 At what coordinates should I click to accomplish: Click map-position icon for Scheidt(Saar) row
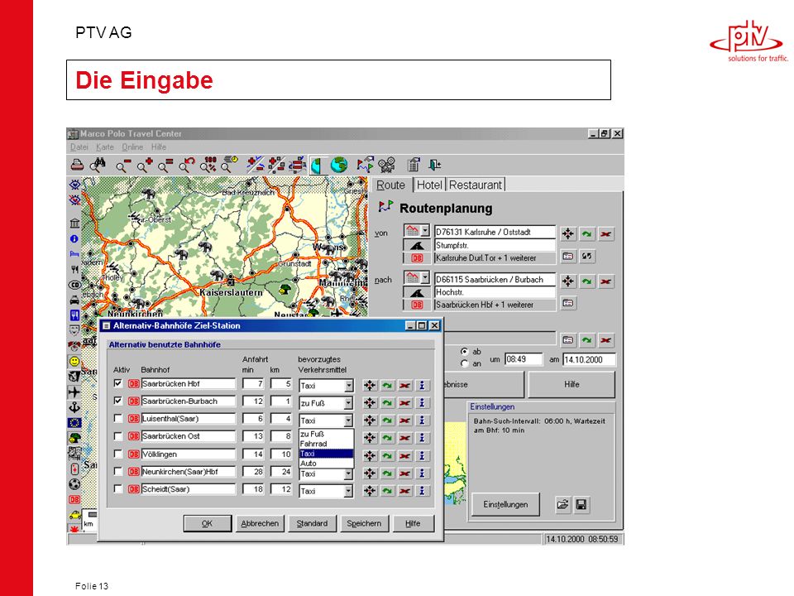371,491
